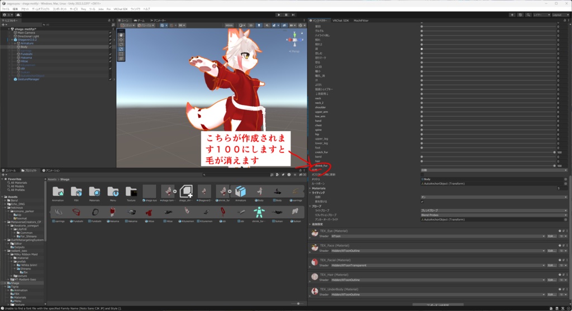Click the project search field
Viewport: 572px width, 311px height.
point(236,175)
